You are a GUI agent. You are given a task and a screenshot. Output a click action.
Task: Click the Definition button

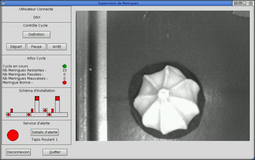36,35
